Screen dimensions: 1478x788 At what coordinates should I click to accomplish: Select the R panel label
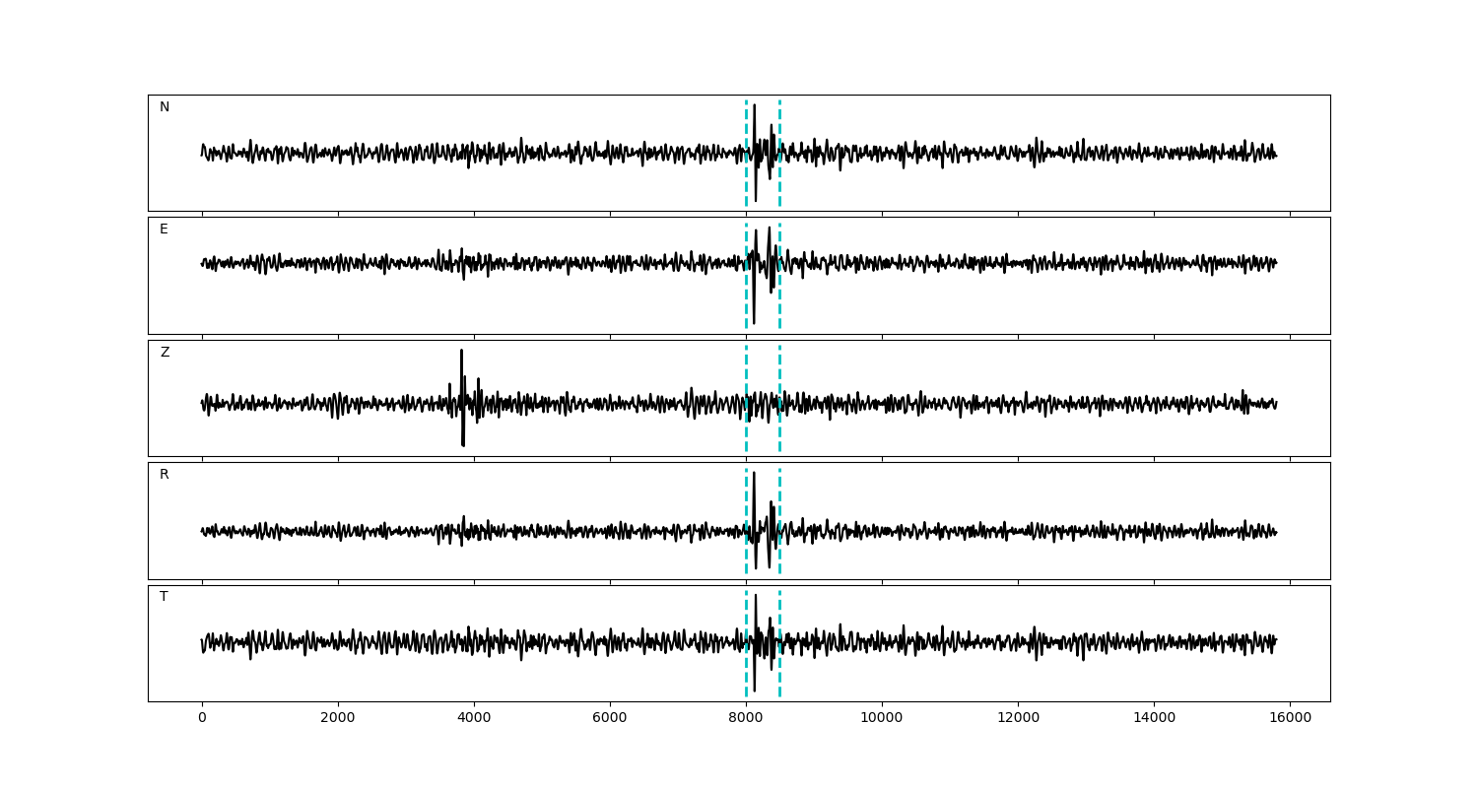pos(165,475)
